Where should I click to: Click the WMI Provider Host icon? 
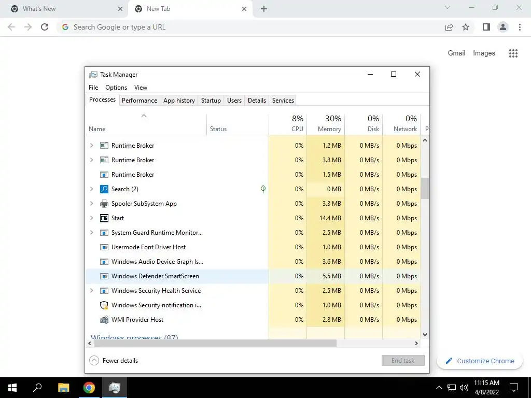(x=104, y=319)
